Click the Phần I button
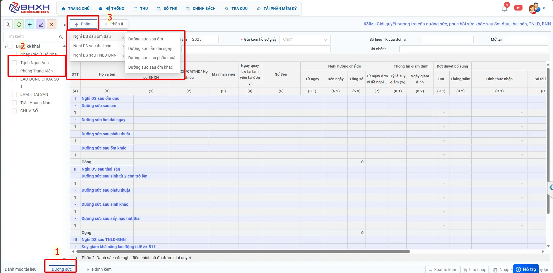This screenshot has width=553, height=273. tap(83, 24)
